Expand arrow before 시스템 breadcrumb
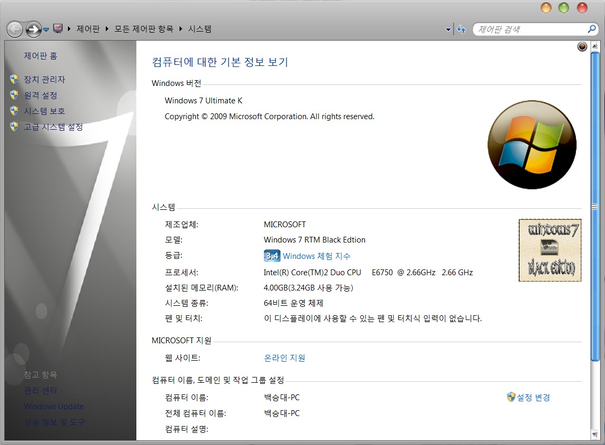605x445 pixels. [181, 28]
